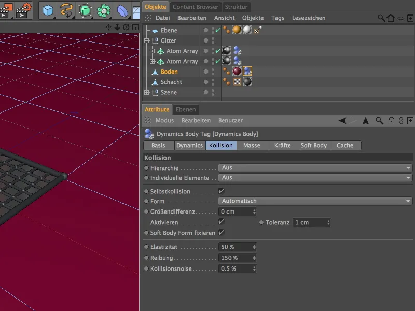The height and width of the screenshot is (311, 415).
Task: Click the home icon in Objekte manager
Action: coord(391,18)
